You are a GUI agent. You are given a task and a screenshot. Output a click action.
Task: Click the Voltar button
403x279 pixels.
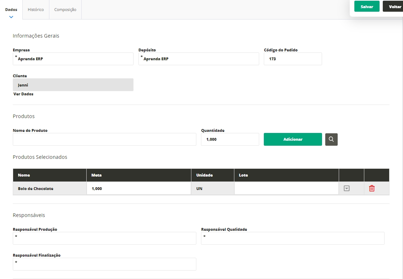394,6
